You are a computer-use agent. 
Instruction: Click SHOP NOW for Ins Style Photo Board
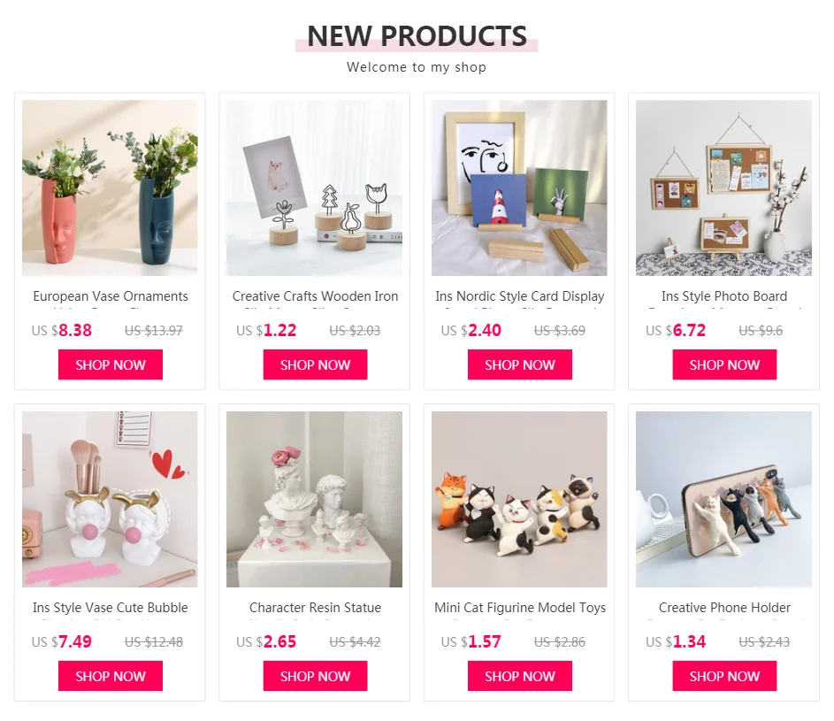pos(724,364)
